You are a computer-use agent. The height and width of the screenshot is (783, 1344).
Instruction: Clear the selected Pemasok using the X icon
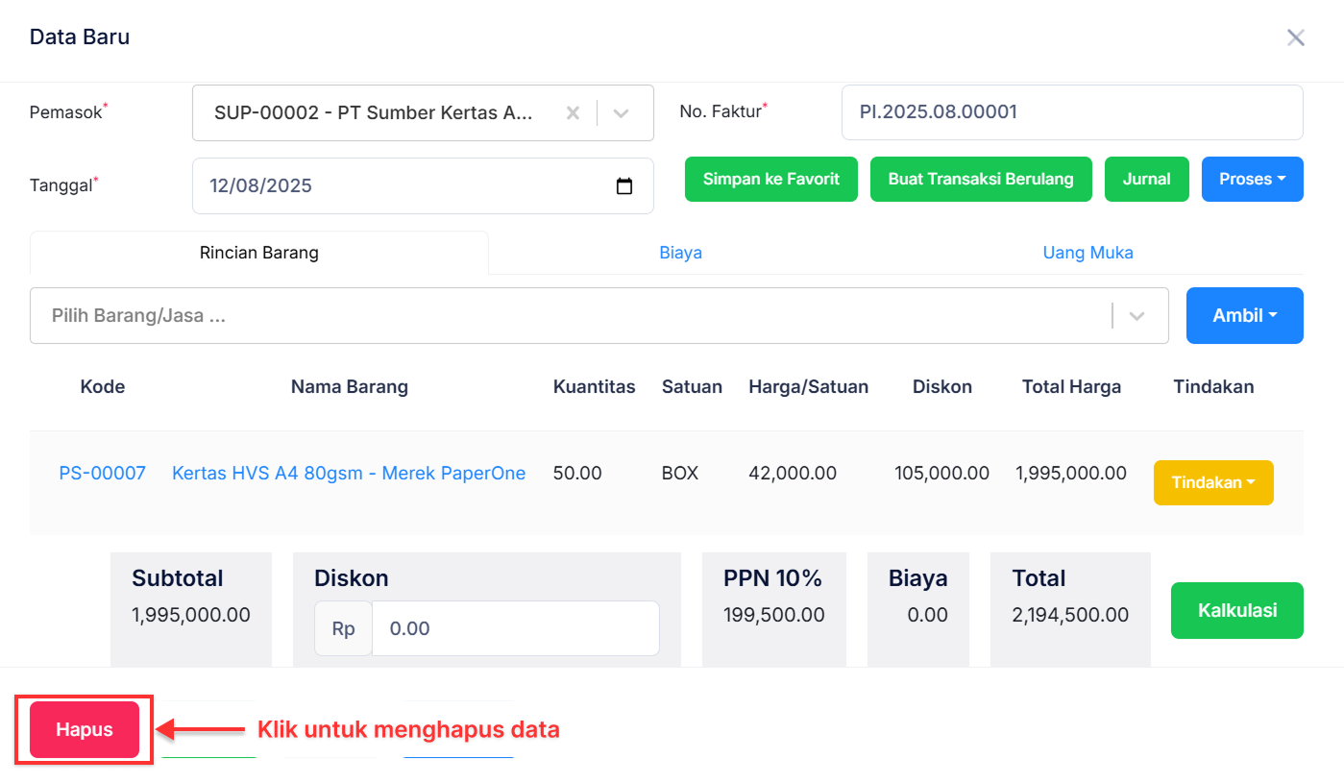[573, 112]
